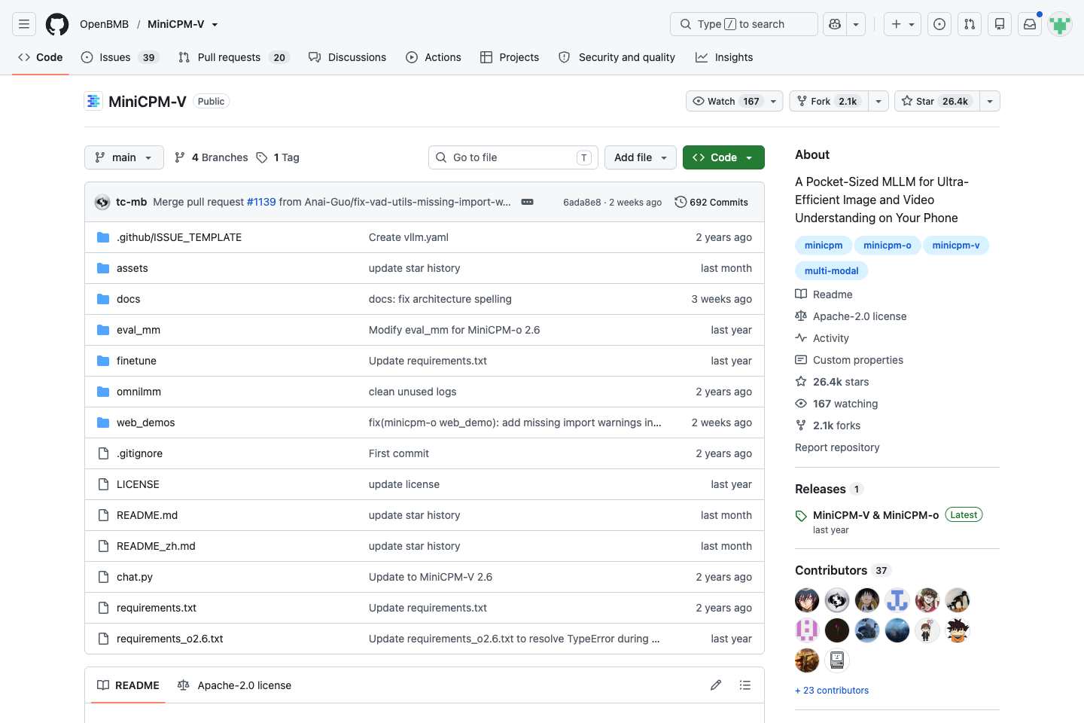Switch to the Pull requests tab
Screen dimensions: 1084x723
[x=233, y=57]
